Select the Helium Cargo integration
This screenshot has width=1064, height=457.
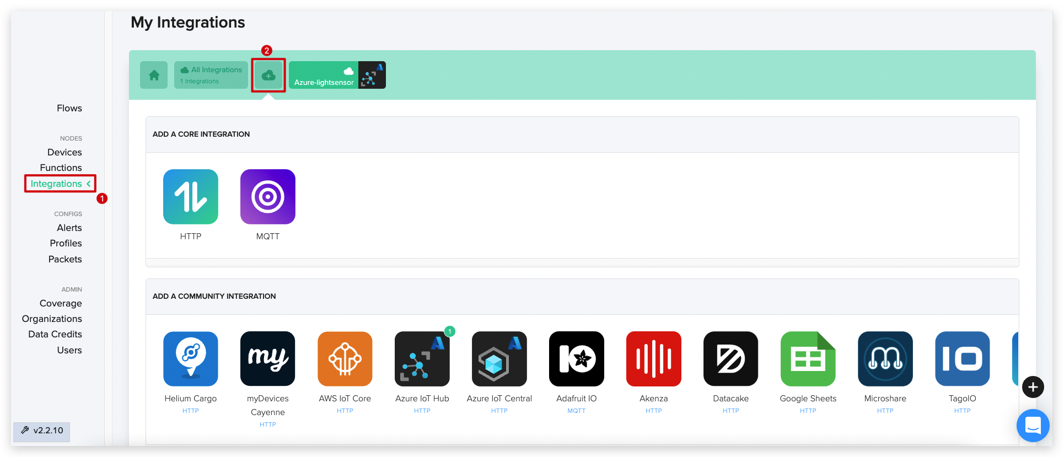coord(191,359)
